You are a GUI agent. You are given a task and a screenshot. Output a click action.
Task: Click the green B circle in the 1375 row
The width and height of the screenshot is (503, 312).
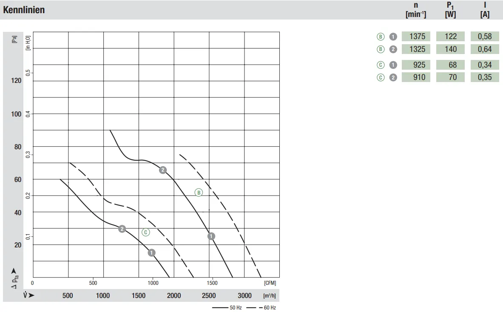pyautogui.click(x=381, y=37)
